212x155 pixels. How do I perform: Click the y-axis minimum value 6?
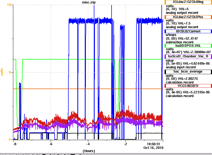click(x=10, y=140)
